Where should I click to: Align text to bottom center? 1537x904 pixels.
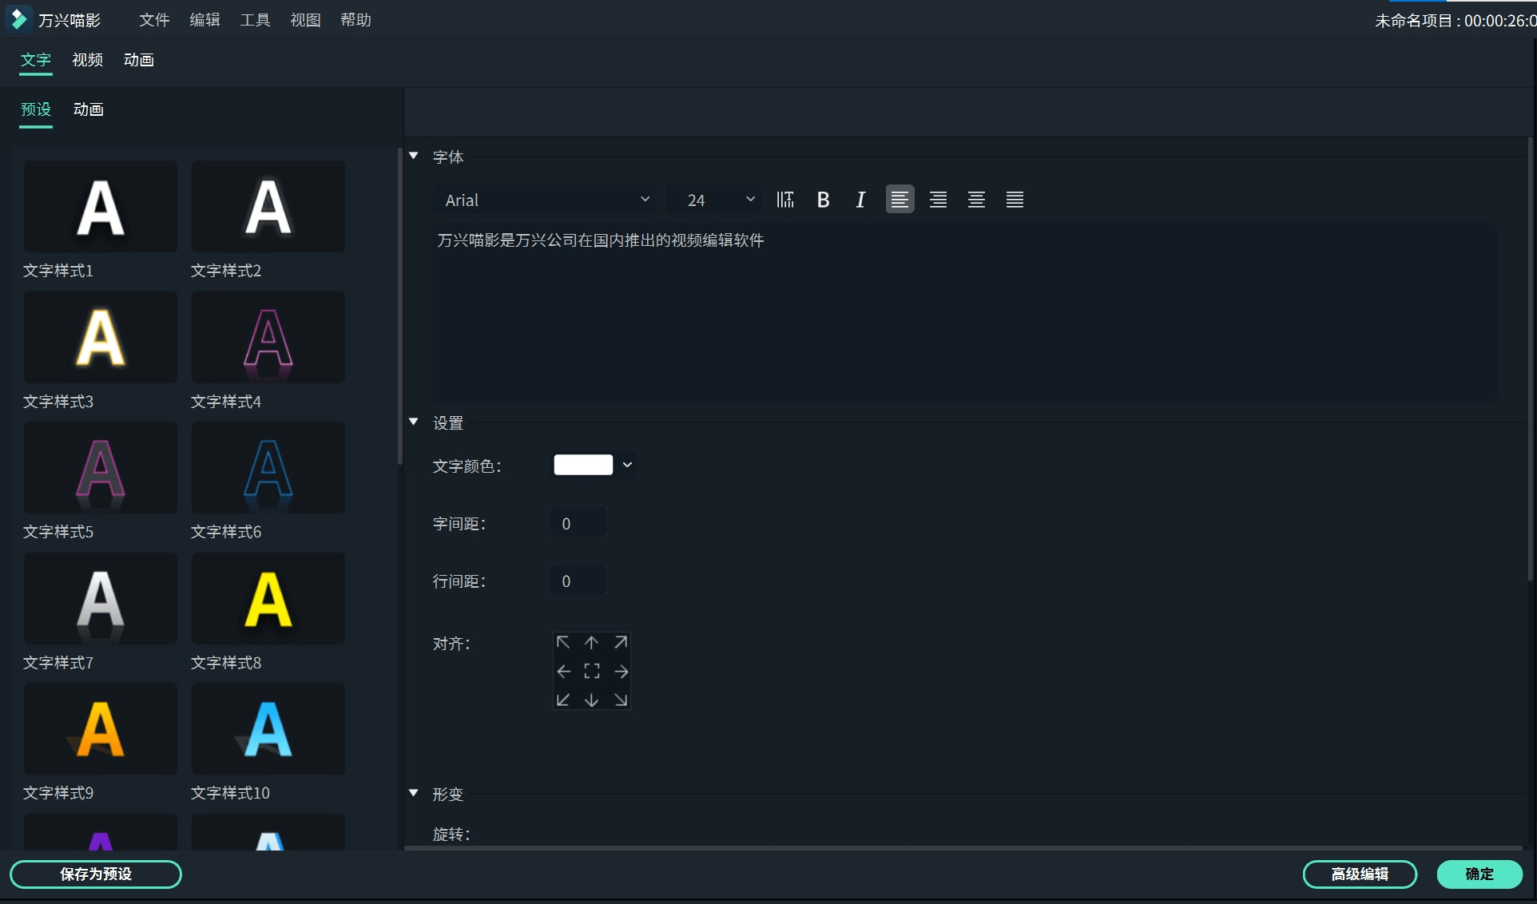[591, 700]
